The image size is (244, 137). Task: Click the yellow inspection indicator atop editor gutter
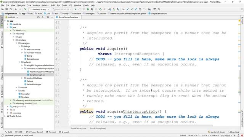coord(239,21)
